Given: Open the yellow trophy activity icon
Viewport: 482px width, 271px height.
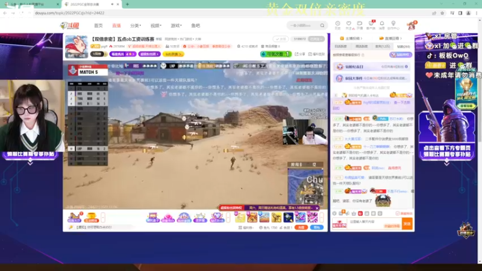Looking at the screenshot, I should (92, 217).
